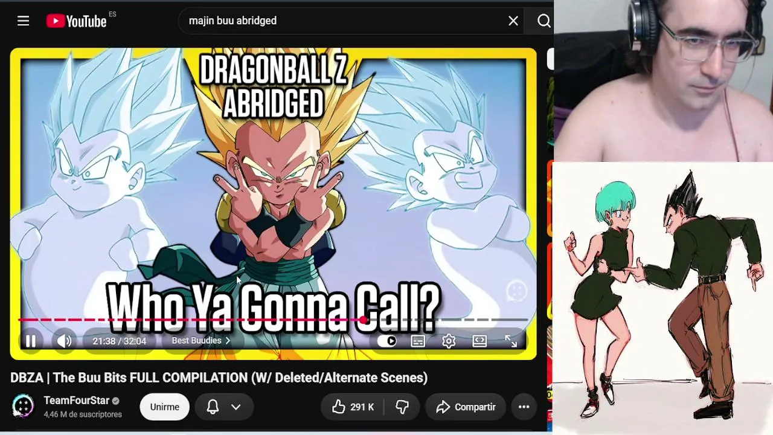Pause the playing video
The width and height of the screenshot is (773, 435).
(31, 341)
